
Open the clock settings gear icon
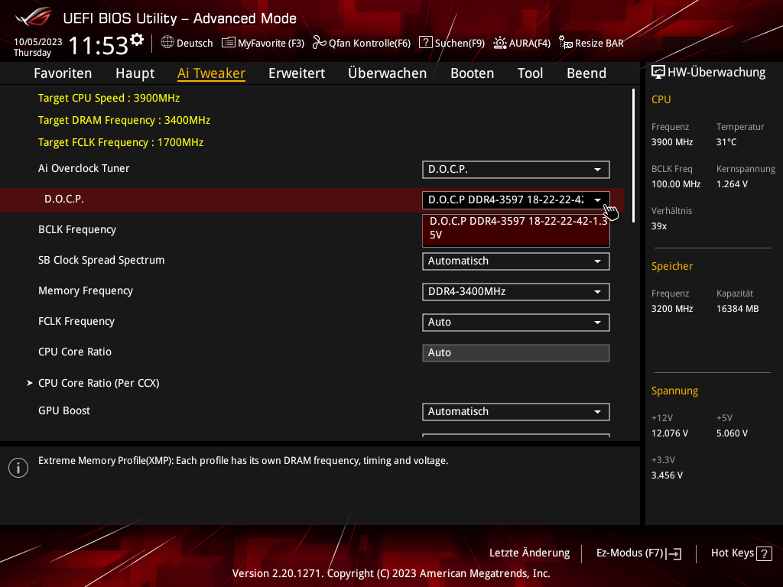(137, 40)
